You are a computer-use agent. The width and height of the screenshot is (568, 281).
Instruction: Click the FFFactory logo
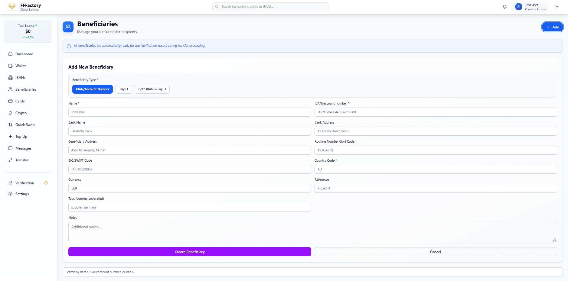pos(12,7)
